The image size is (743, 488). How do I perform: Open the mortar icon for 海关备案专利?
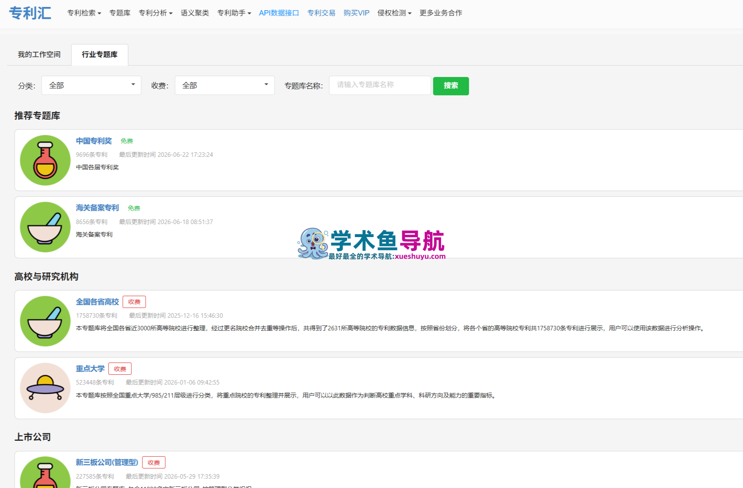click(x=45, y=227)
